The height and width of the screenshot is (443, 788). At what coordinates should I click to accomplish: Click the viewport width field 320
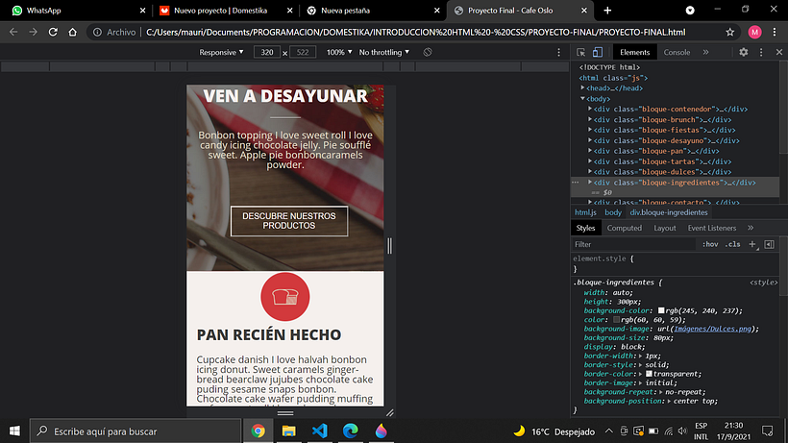coord(267,52)
